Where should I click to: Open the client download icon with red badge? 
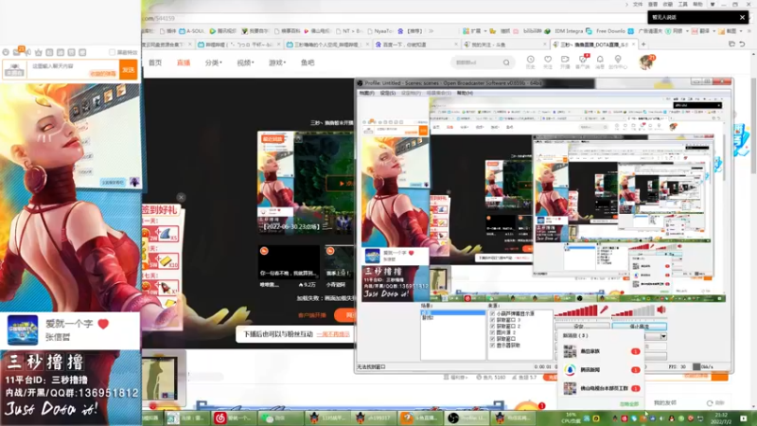583,60
